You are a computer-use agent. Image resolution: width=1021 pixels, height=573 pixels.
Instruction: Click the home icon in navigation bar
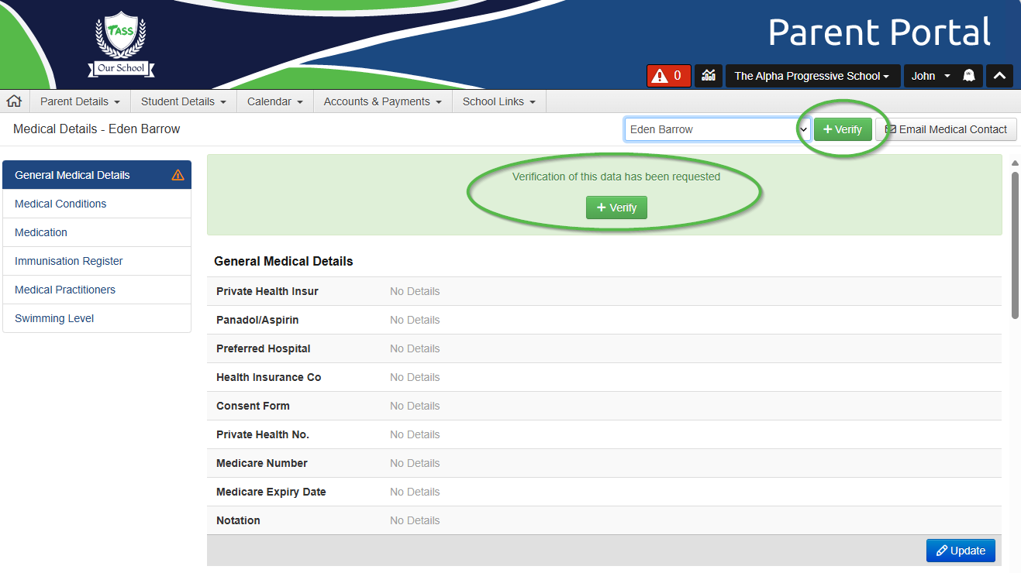tap(14, 101)
